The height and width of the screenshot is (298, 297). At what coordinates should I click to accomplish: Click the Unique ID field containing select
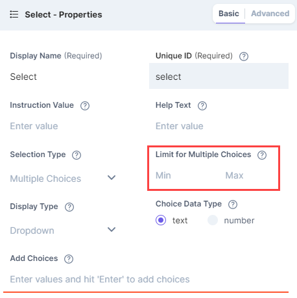tap(219, 76)
